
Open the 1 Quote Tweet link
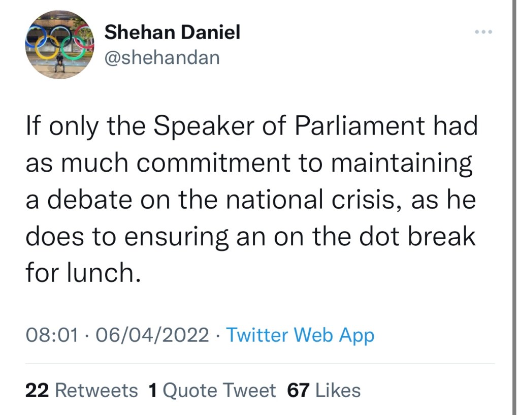(x=212, y=390)
